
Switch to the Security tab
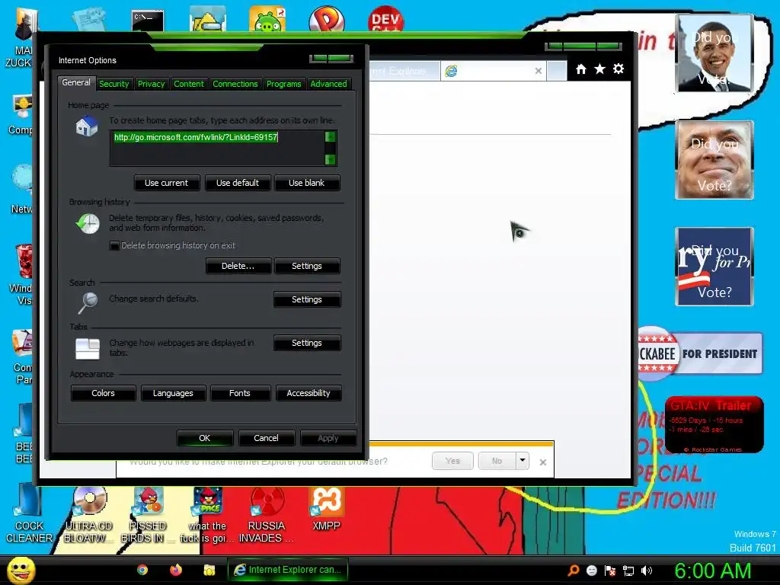pyautogui.click(x=114, y=84)
